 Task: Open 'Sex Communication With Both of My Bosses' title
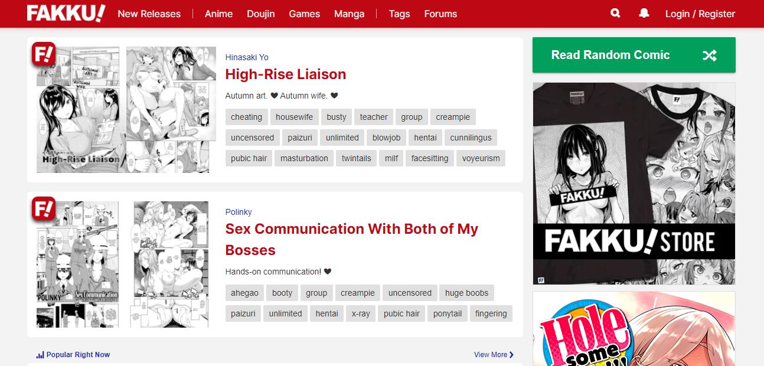coord(352,239)
